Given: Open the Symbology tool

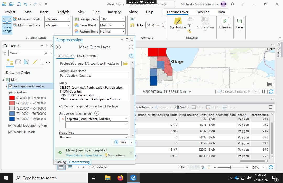Looking at the screenshot, I should click(178, 24).
